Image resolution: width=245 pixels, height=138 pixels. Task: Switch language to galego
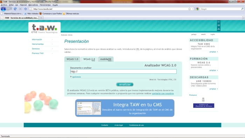(194, 34)
